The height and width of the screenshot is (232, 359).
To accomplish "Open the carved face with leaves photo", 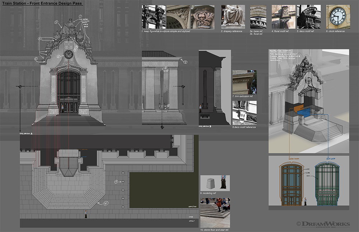I will [x=202, y=17].
